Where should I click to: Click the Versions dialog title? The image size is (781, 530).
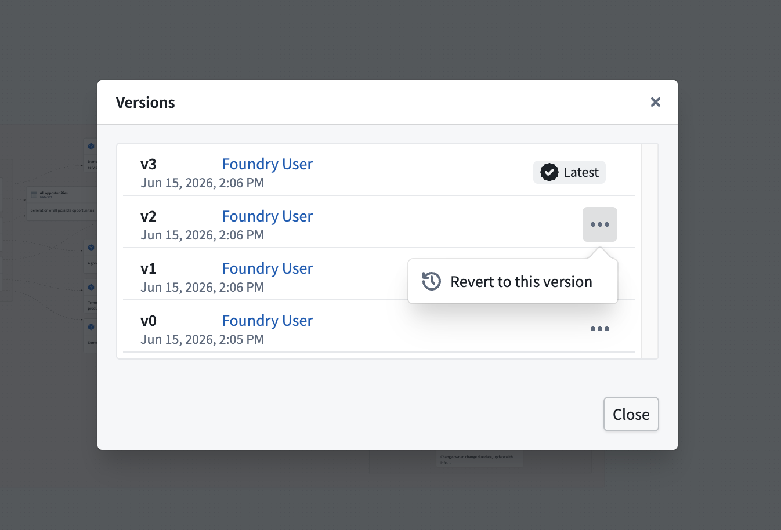(145, 103)
